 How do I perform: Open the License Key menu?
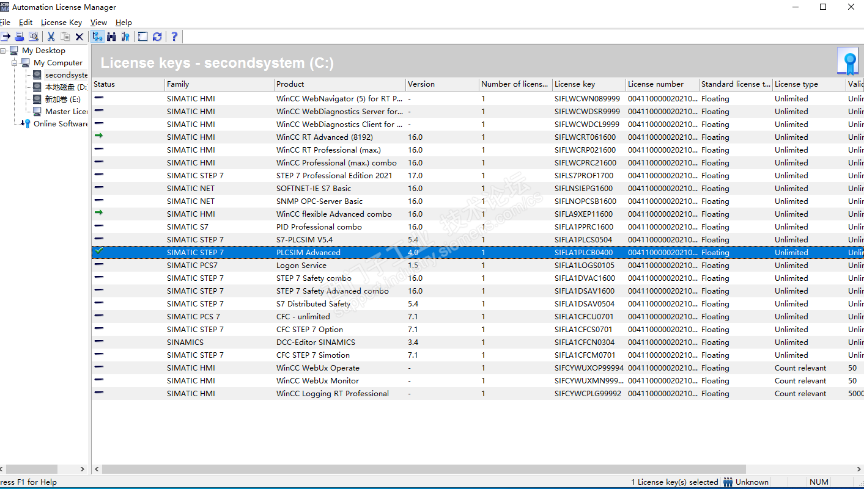pos(61,23)
